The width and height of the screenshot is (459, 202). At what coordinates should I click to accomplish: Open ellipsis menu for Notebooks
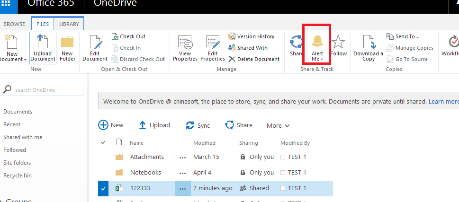point(183,173)
